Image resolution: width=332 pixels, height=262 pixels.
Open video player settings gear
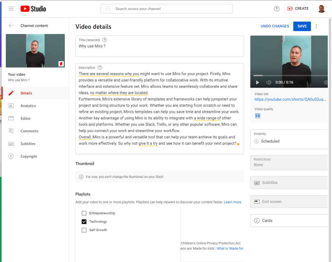pos(326,82)
